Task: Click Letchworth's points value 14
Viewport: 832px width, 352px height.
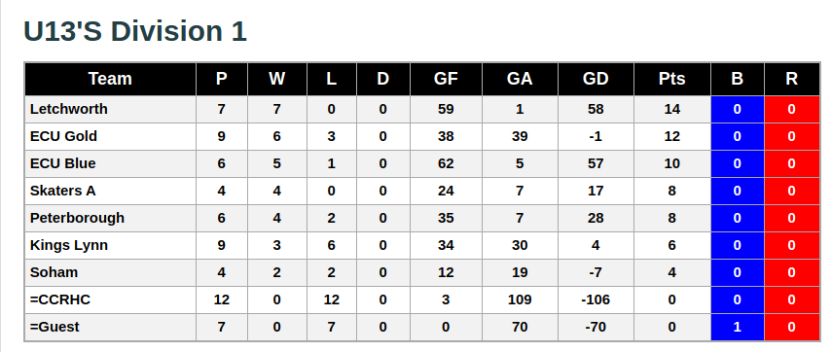Action: coord(671,109)
